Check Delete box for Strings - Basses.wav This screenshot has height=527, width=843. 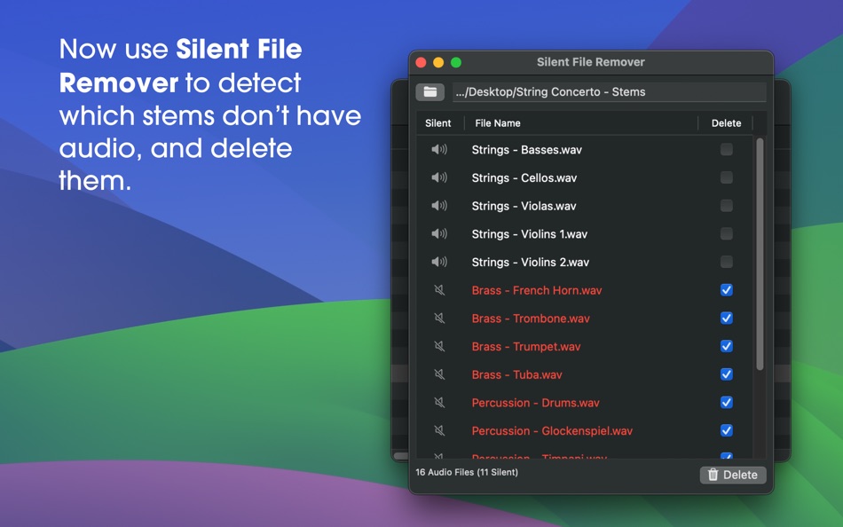click(x=727, y=150)
